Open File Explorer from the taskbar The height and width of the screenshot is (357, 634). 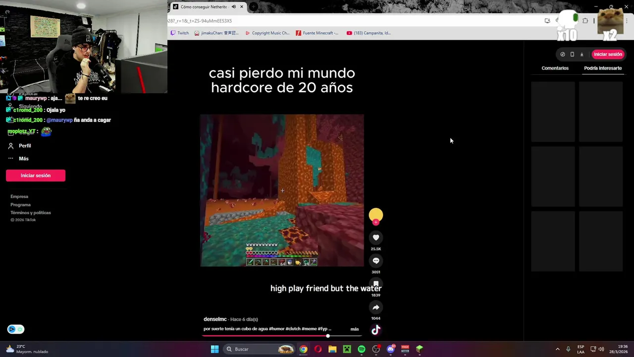click(332, 349)
